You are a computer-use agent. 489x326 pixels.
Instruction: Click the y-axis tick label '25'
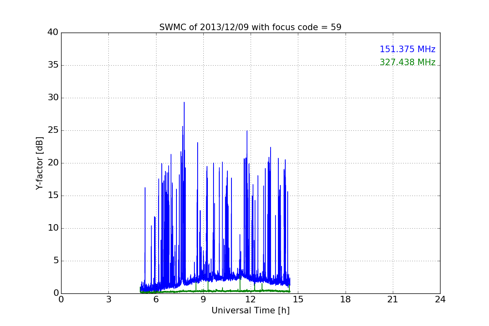(53, 130)
